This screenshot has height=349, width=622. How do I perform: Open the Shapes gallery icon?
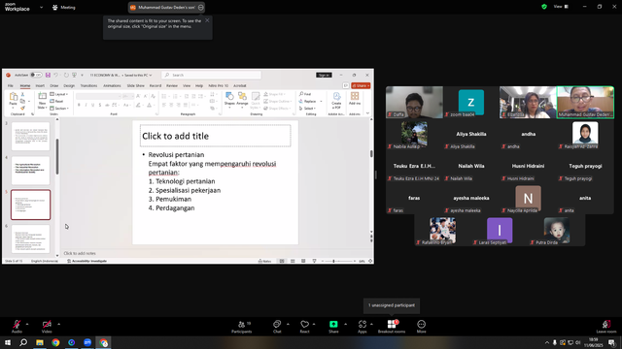click(x=229, y=97)
